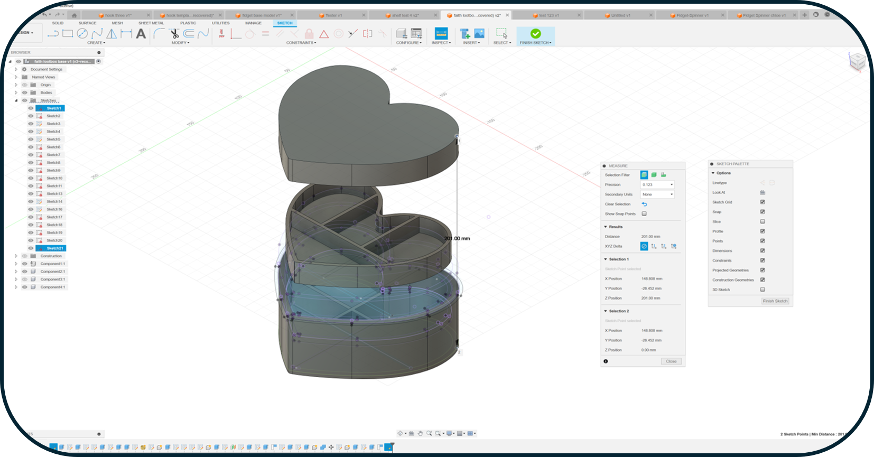The height and width of the screenshot is (457, 874).
Task: Select the Center Diameter Circle tool
Action: [x=82, y=34]
